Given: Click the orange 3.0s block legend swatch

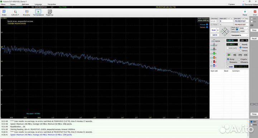Looking at the screenshot, I should [x=214, y=58].
